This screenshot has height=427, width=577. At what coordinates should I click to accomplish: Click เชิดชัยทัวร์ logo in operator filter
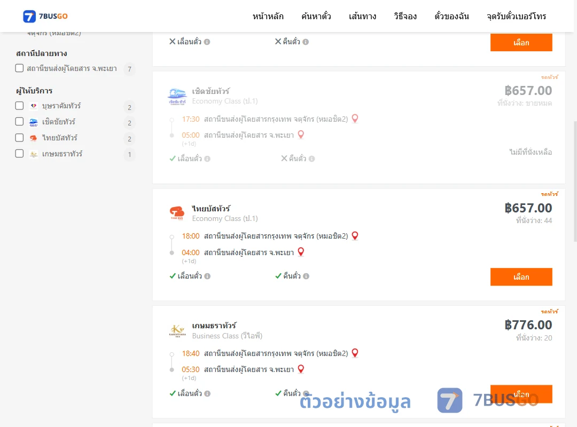34,122
